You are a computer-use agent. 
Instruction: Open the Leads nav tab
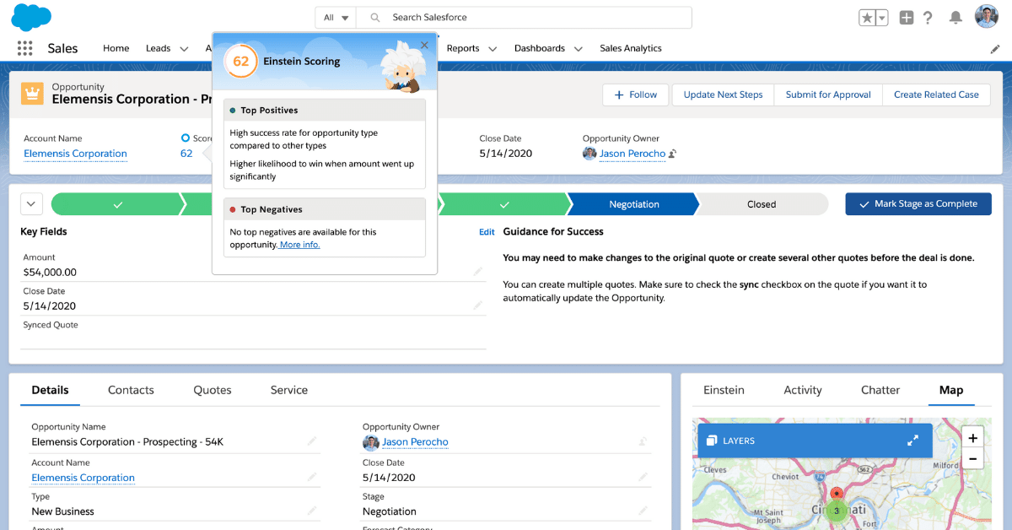159,48
